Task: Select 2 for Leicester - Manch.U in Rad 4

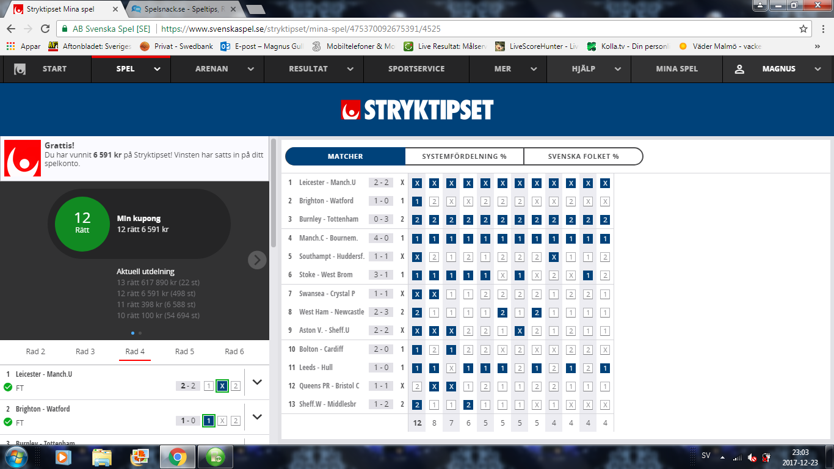Action: point(236,386)
